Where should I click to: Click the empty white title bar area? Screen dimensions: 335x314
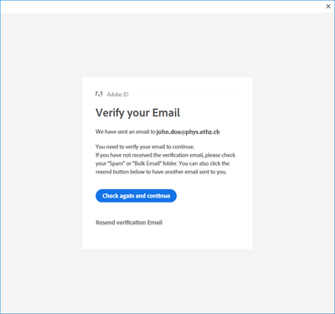pyautogui.click(x=162, y=7)
